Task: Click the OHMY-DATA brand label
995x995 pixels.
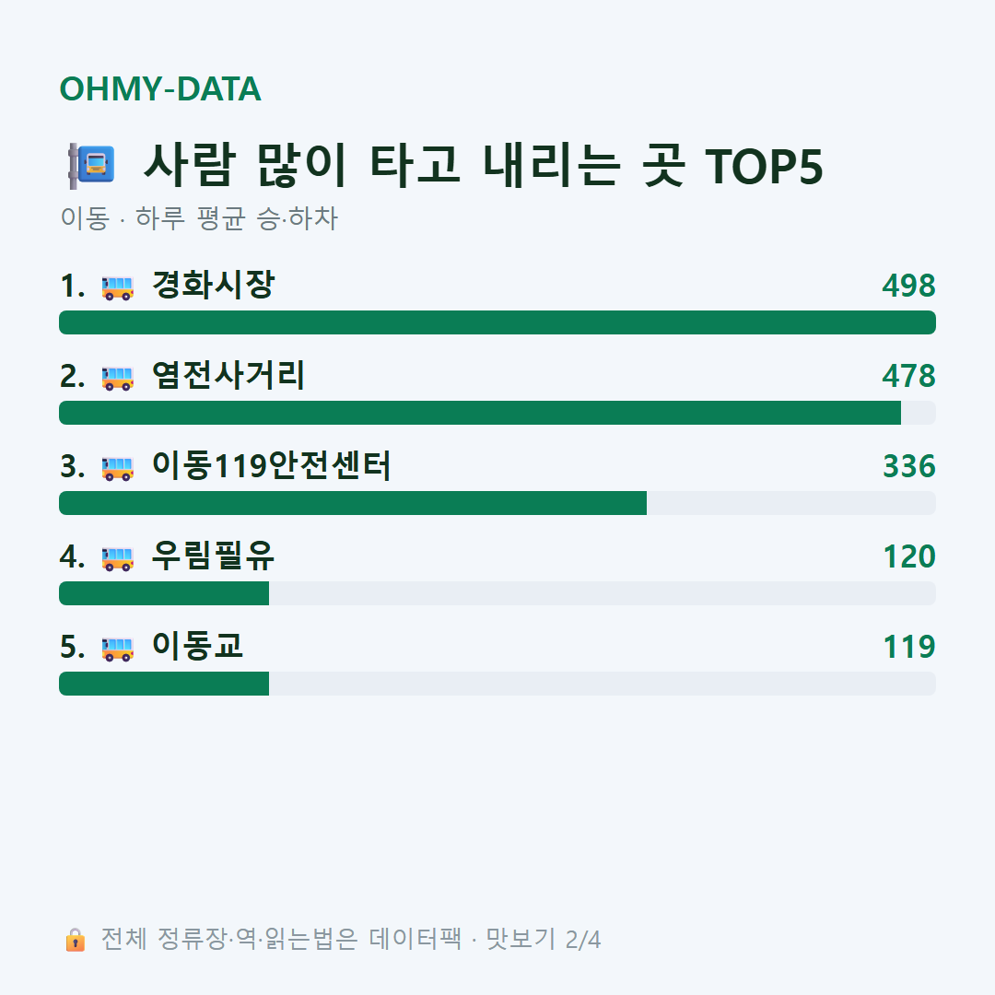Action: (160, 88)
